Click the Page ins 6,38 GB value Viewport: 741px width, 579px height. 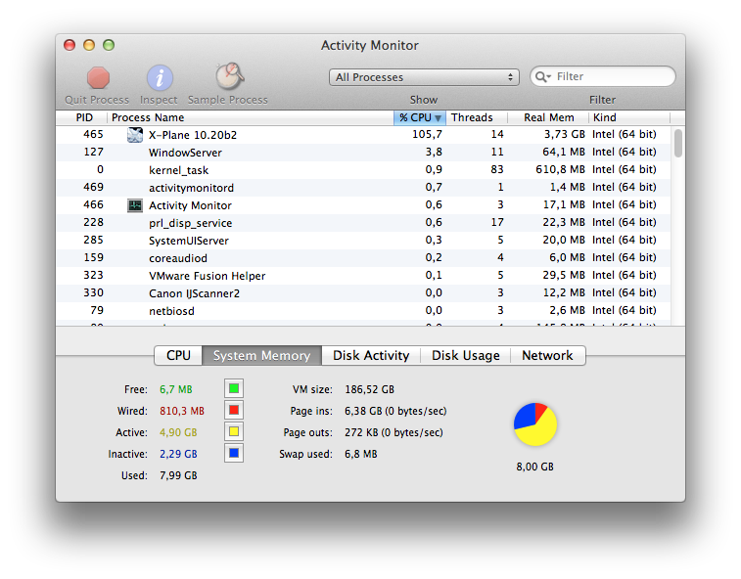pyautogui.click(x=395, y=411)
